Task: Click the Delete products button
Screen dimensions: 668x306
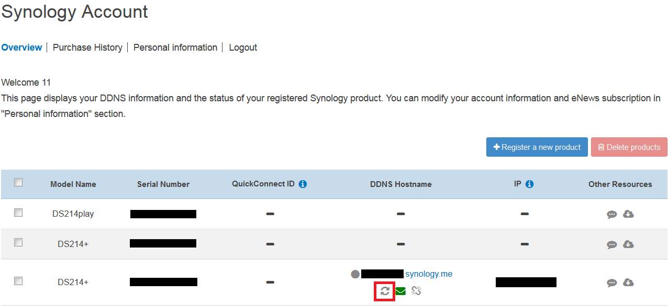Action: 629,147
